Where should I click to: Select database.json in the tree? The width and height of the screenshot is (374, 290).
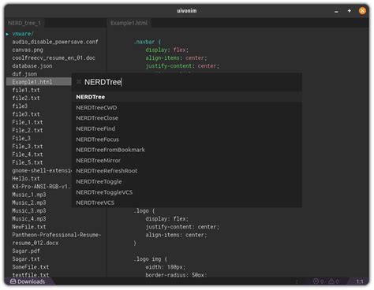(32, 66)
